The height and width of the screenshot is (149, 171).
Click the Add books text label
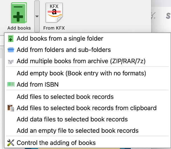(x=19, y=28)
